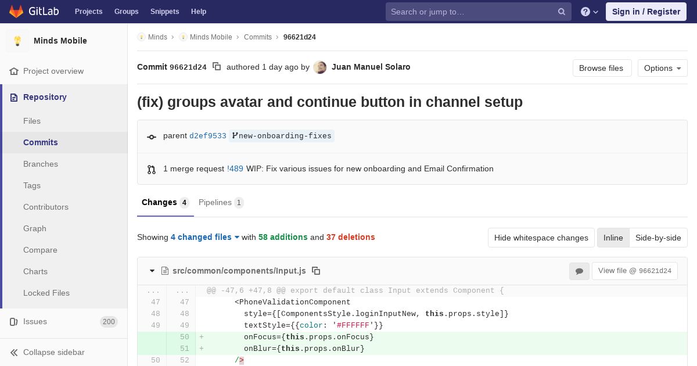Open parent commit d2ef9533 link
This screenshot has height=366, width=697.
[x=207, y=136]
